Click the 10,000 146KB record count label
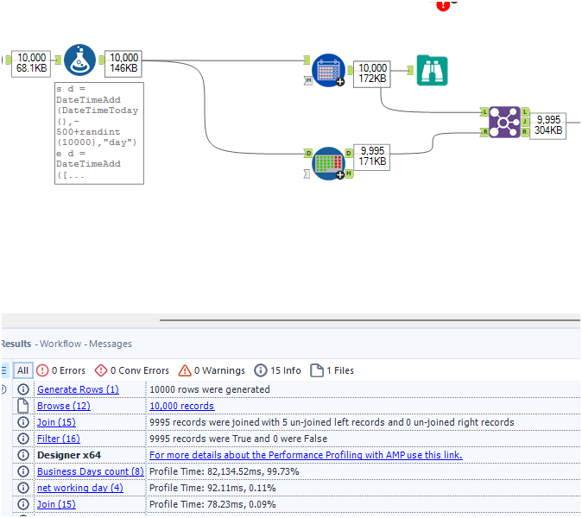 point(123,63)
